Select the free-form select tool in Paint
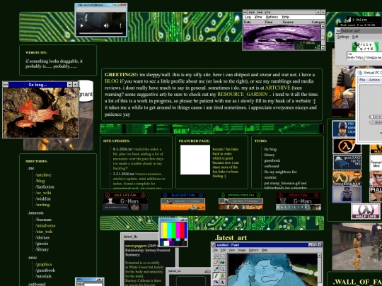 [x=216, y=256]
